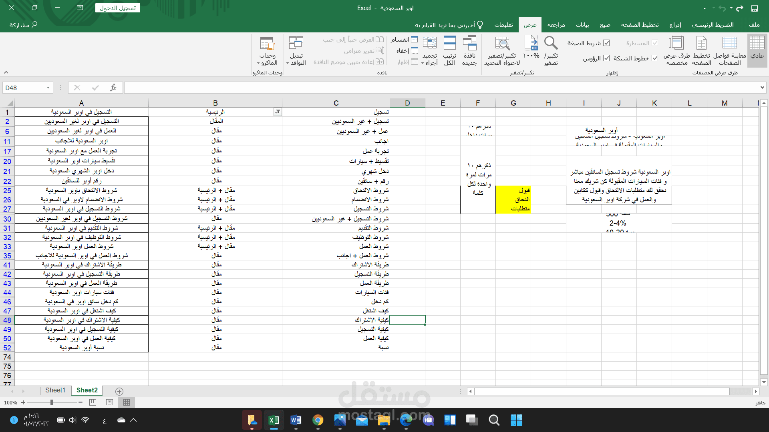Click the Zoom magnifier icon in ribbon
This screenshot has width=769, height=432.
(x=551, y=43)
